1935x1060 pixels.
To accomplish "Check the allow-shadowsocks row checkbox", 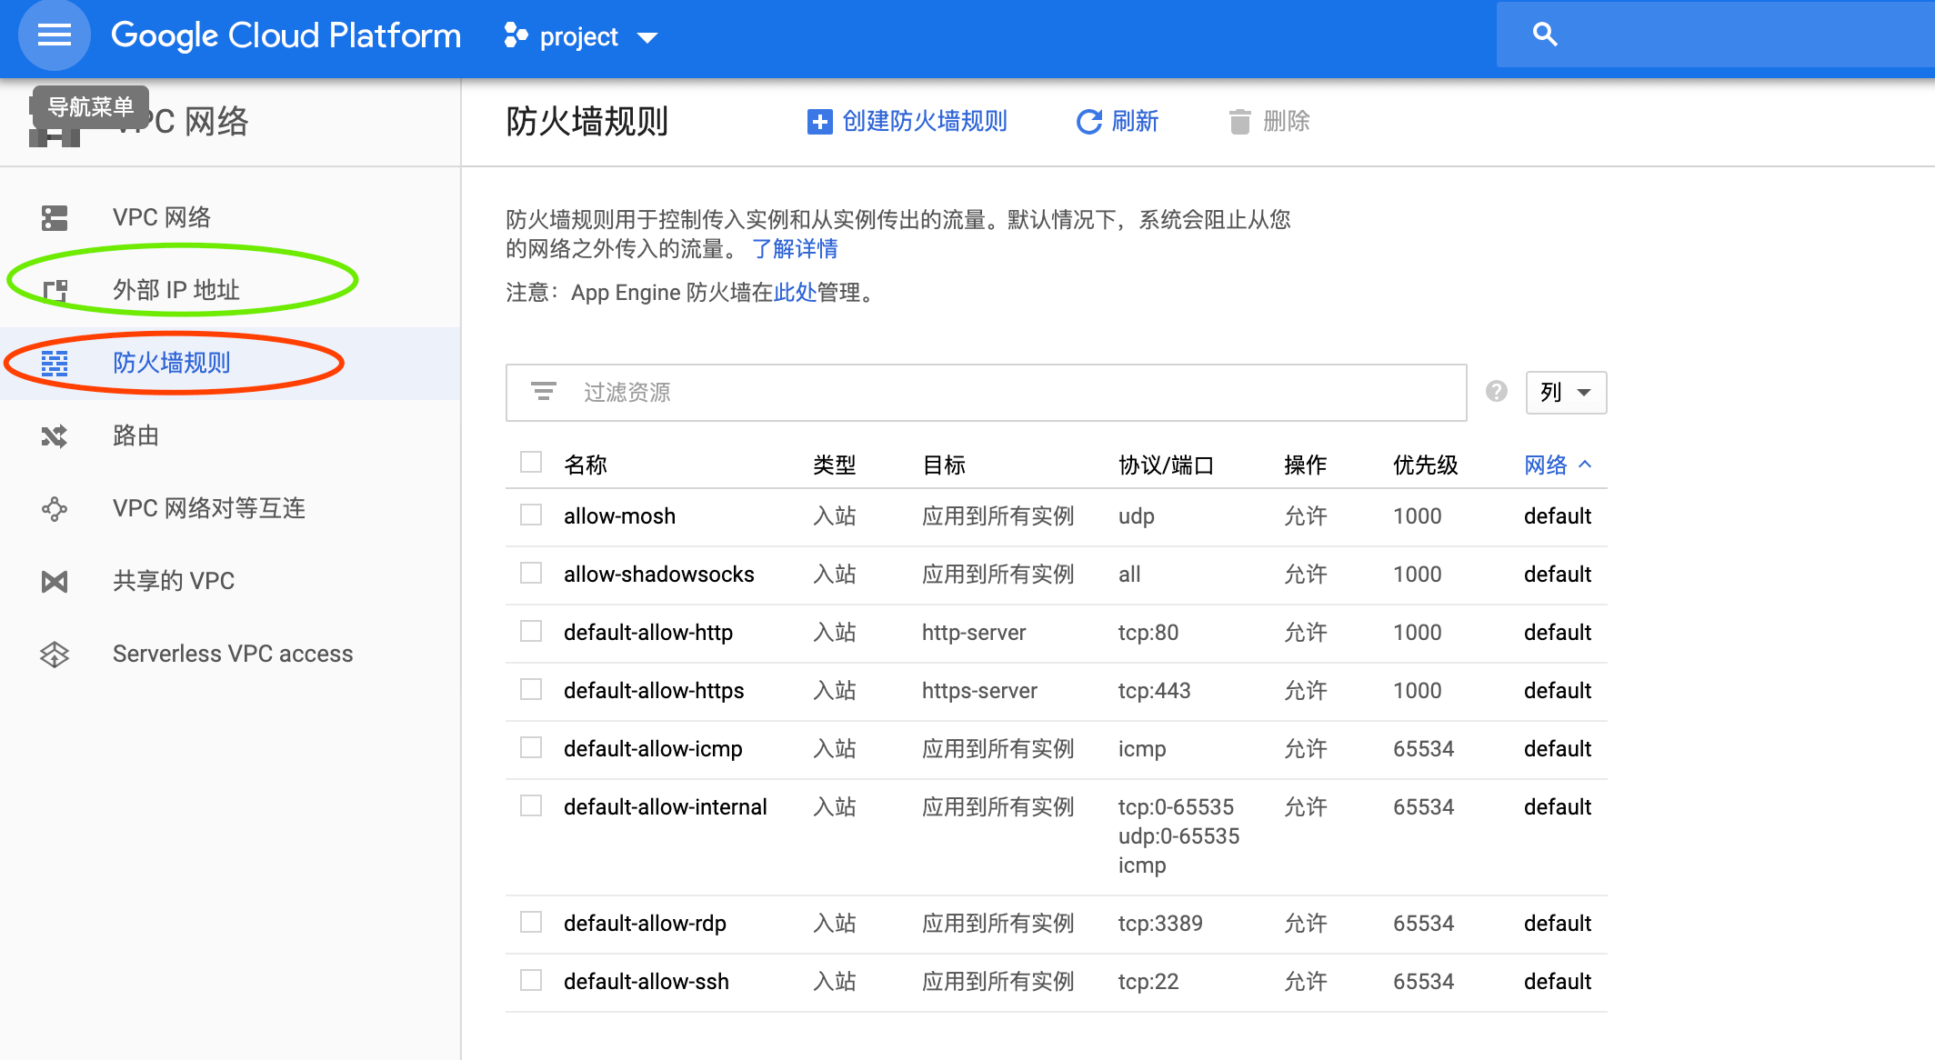I will (531, 573).
